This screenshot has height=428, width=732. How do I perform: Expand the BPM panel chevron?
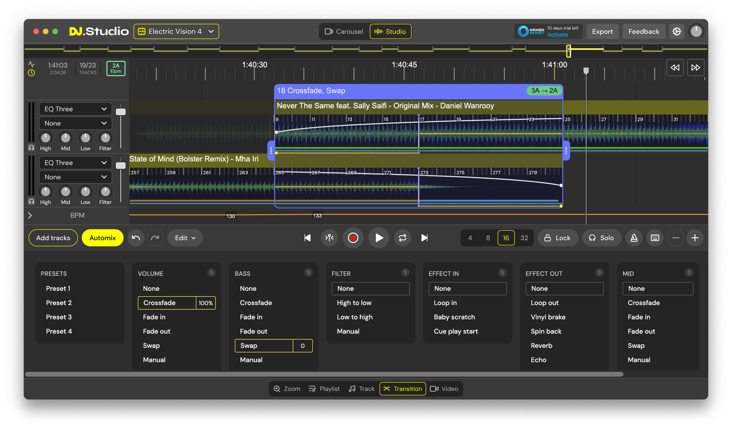click(x=30, y=215)
